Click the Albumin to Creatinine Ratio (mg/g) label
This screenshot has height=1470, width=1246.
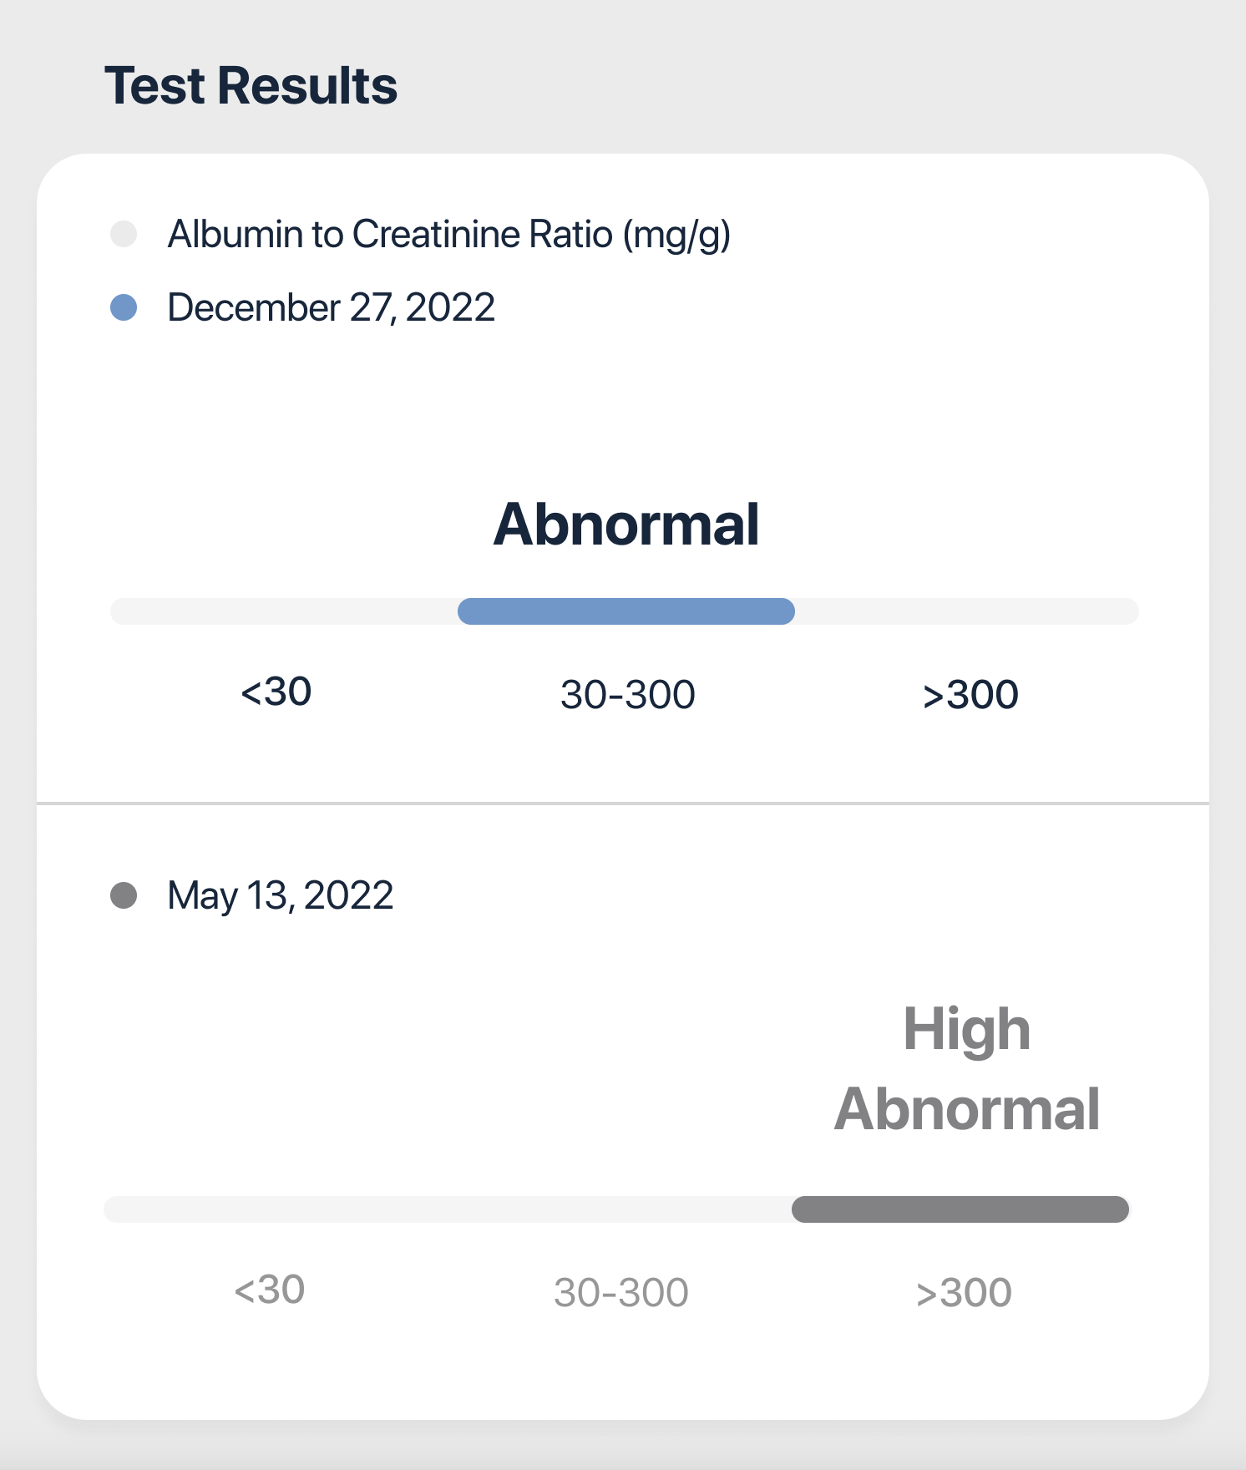449,235
